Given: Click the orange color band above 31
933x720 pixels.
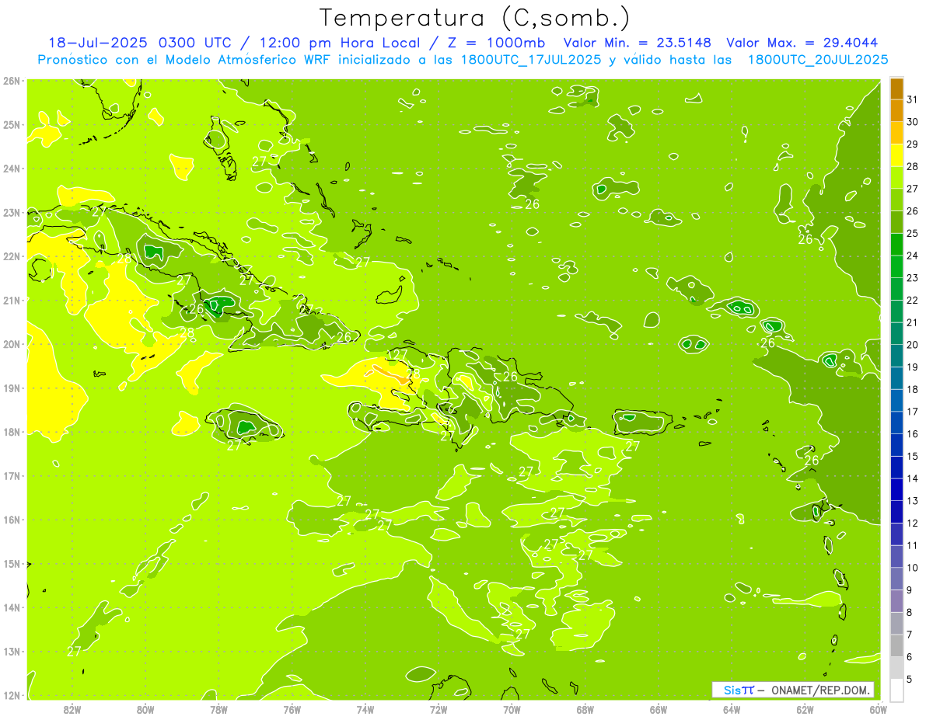Looking at the screenshot, I should [896, 88].
